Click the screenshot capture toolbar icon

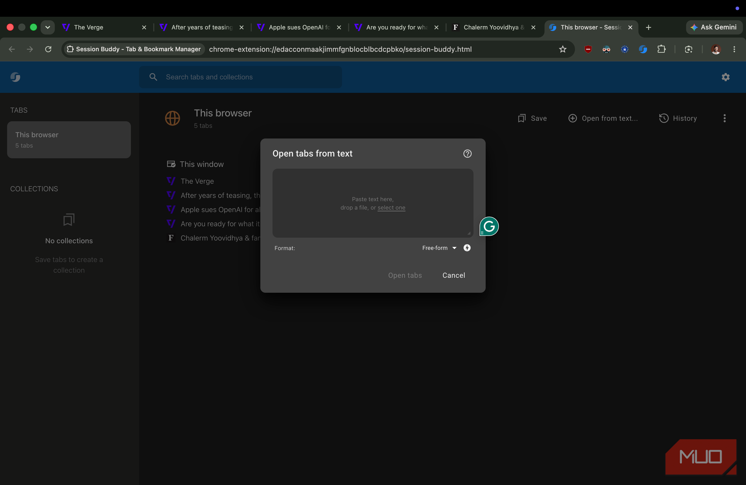[x=688, y=49]
